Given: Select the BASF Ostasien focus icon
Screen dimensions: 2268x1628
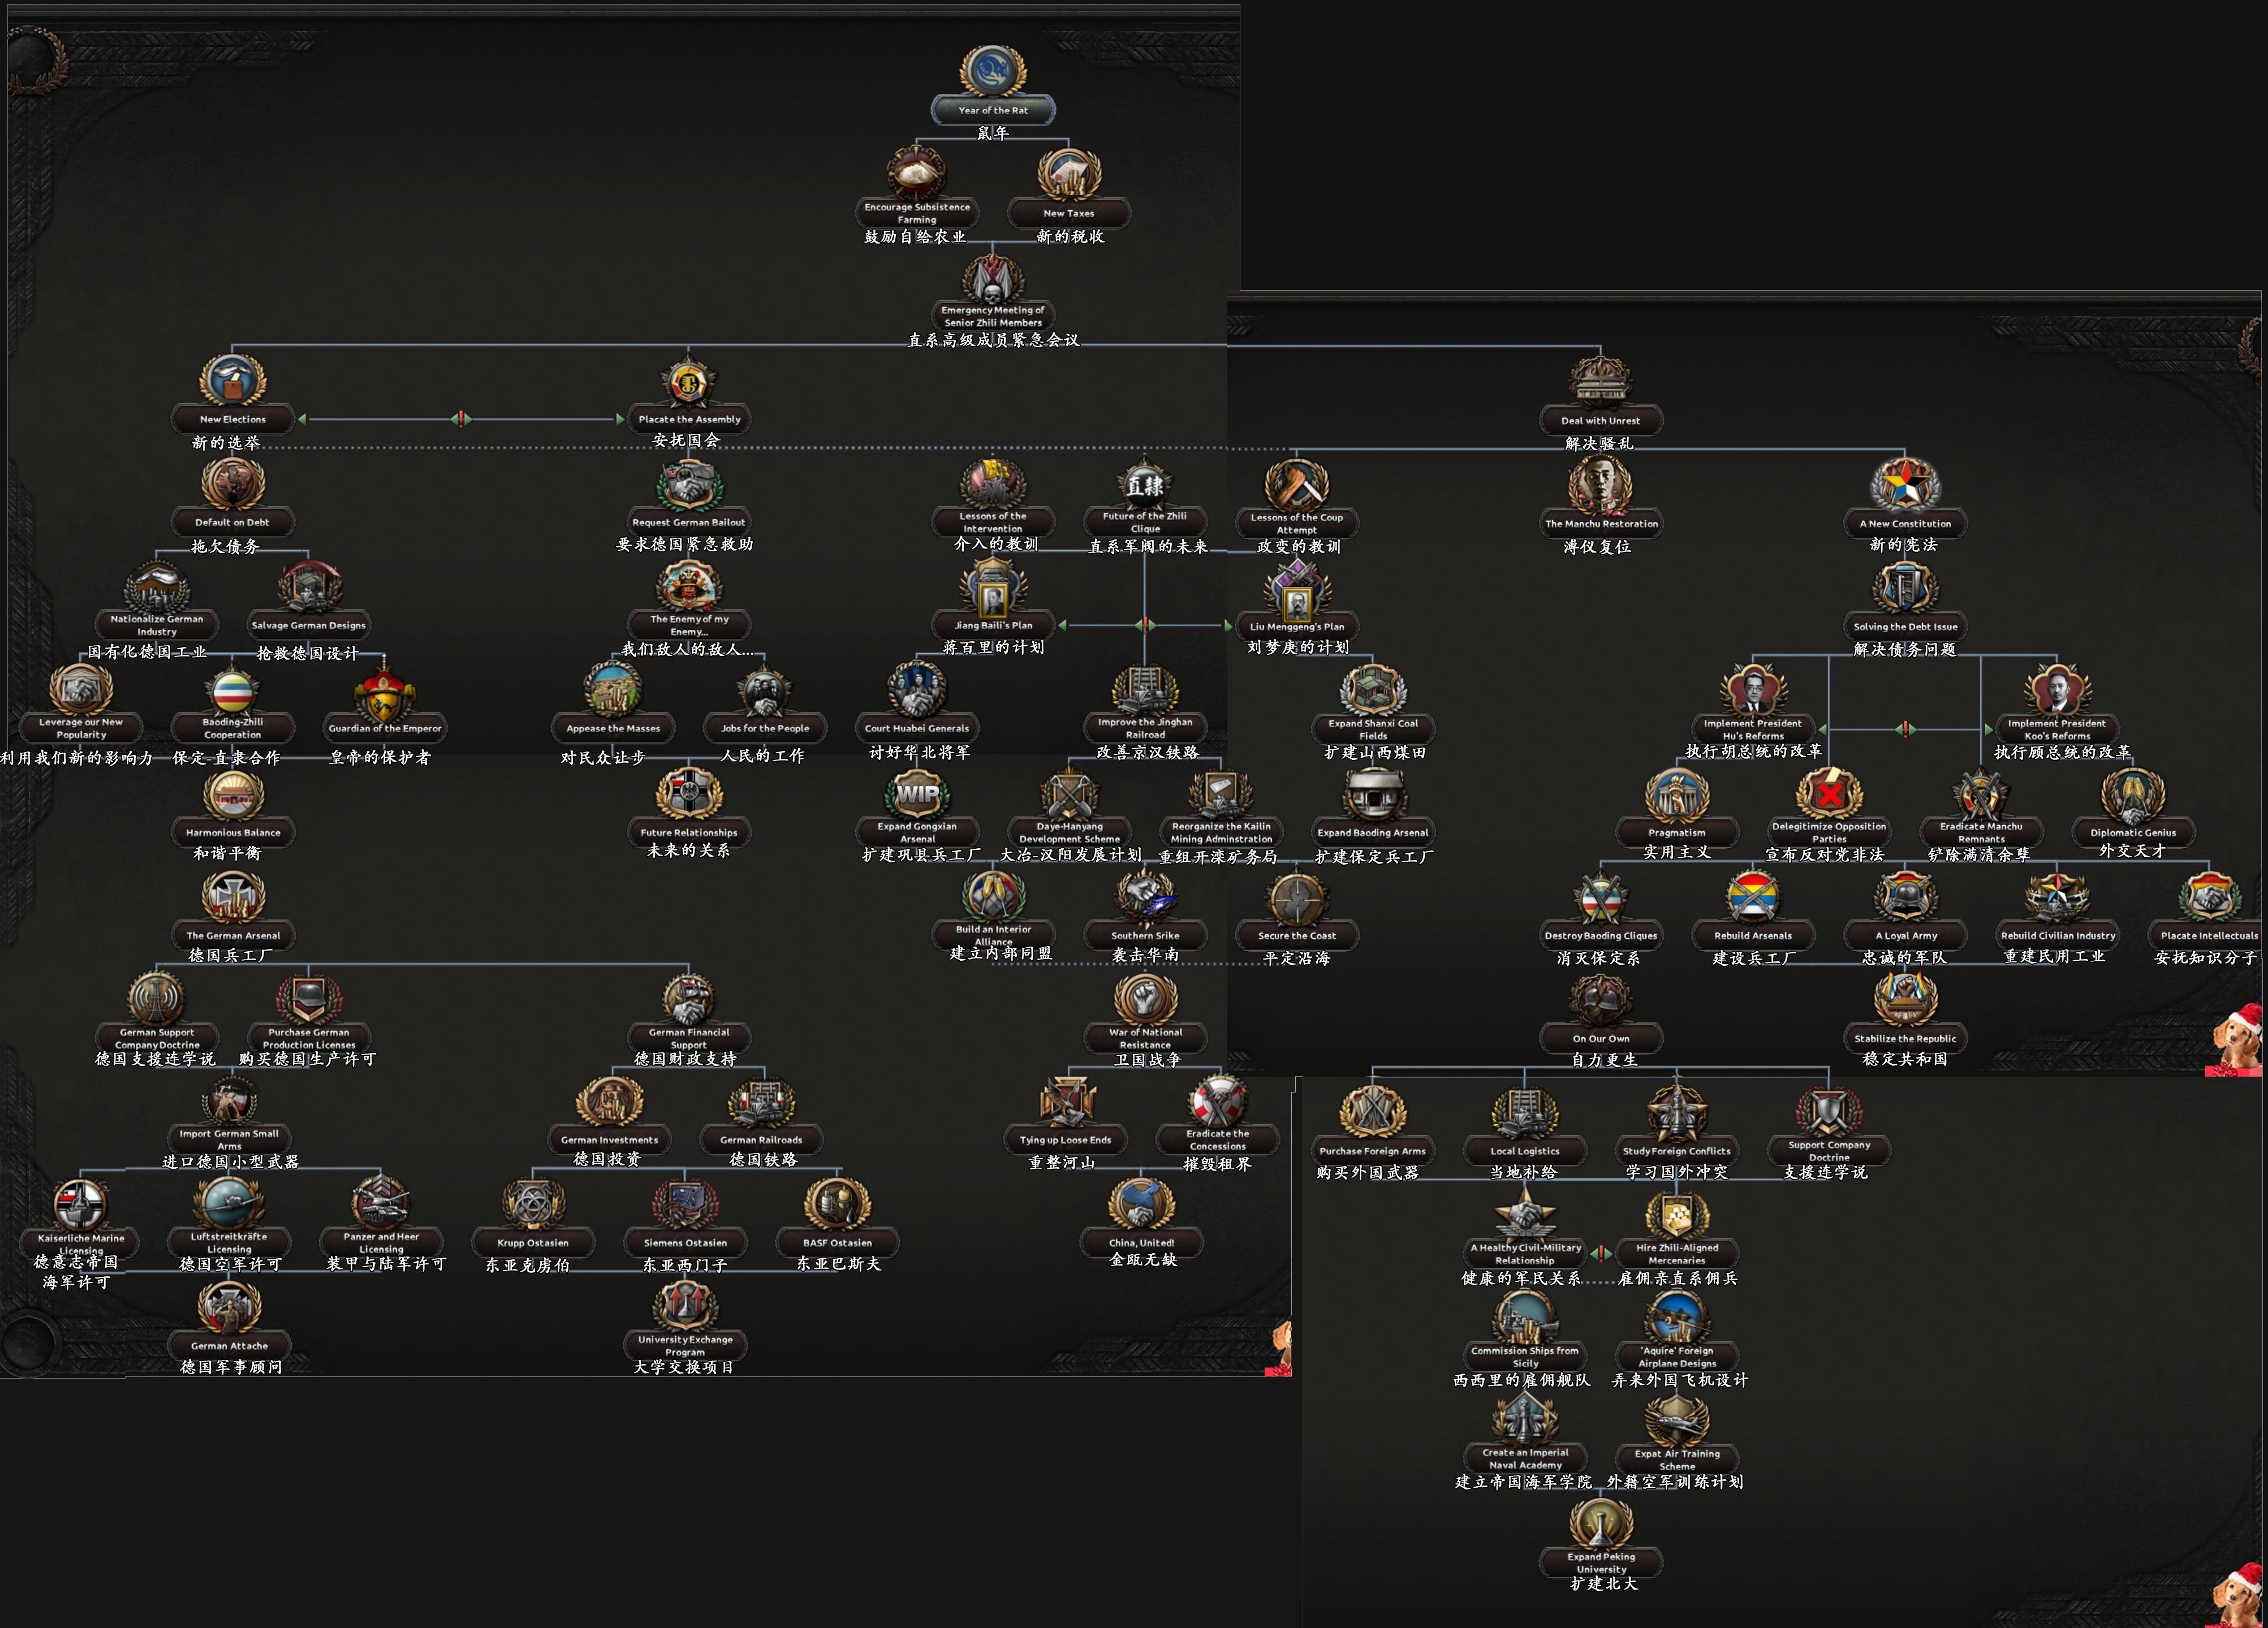Looking at the screenshot, I should tap(837, 1204).
